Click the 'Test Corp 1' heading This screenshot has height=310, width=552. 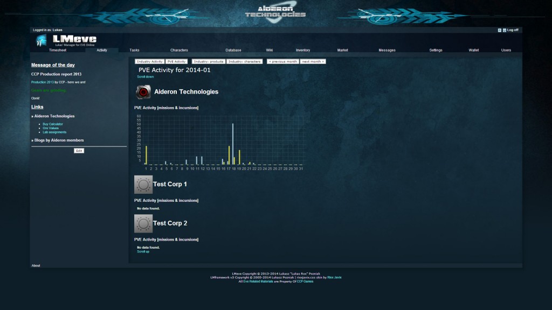pyautogui.click(x=170, y=184)
